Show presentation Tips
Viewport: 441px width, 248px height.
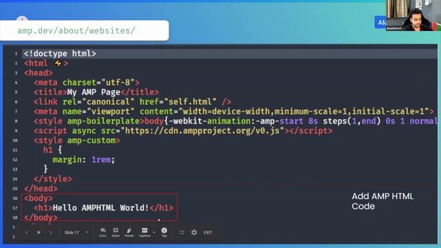tap(164, 232)
